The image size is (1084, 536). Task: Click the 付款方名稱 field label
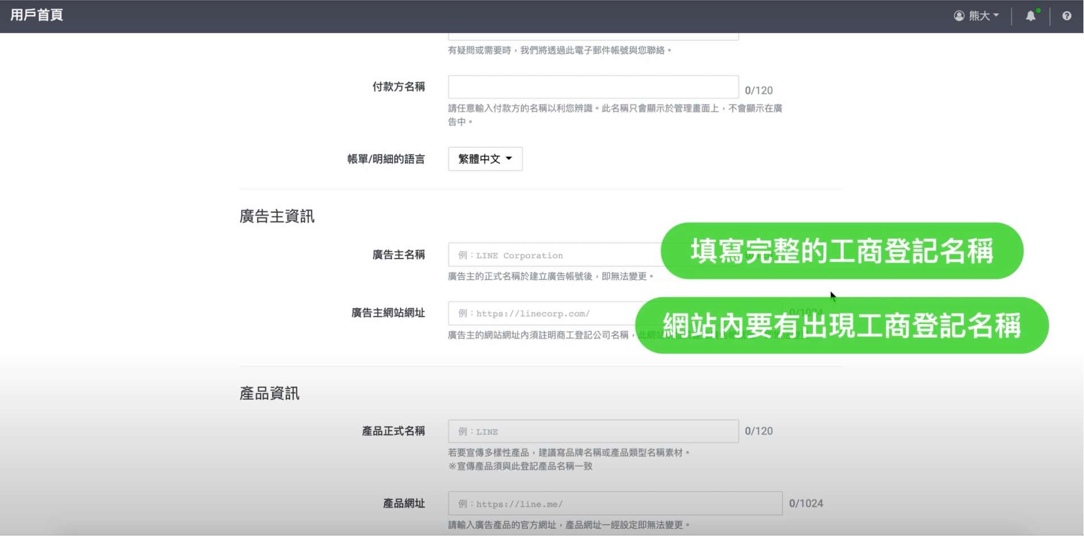398,87
